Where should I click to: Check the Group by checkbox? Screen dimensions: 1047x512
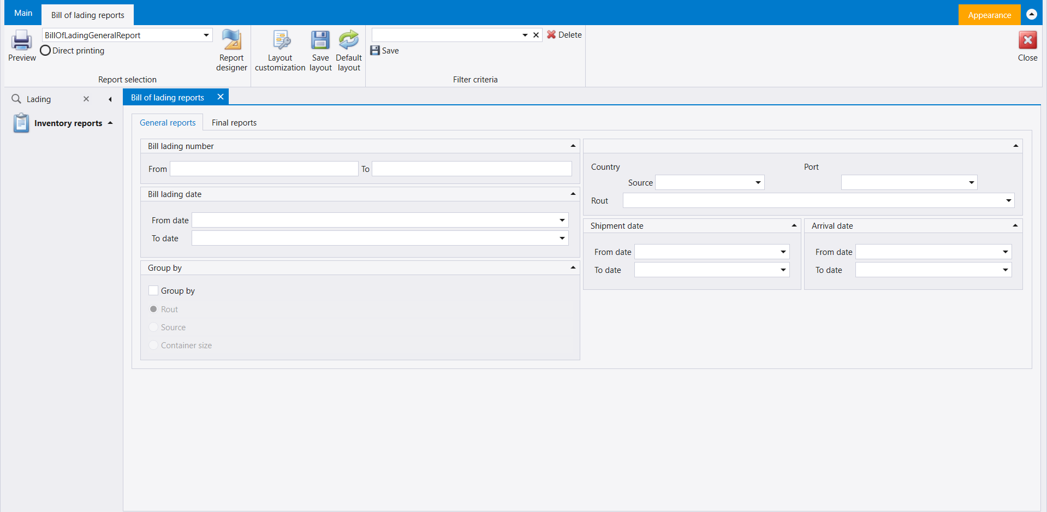(x=153, y=290)
